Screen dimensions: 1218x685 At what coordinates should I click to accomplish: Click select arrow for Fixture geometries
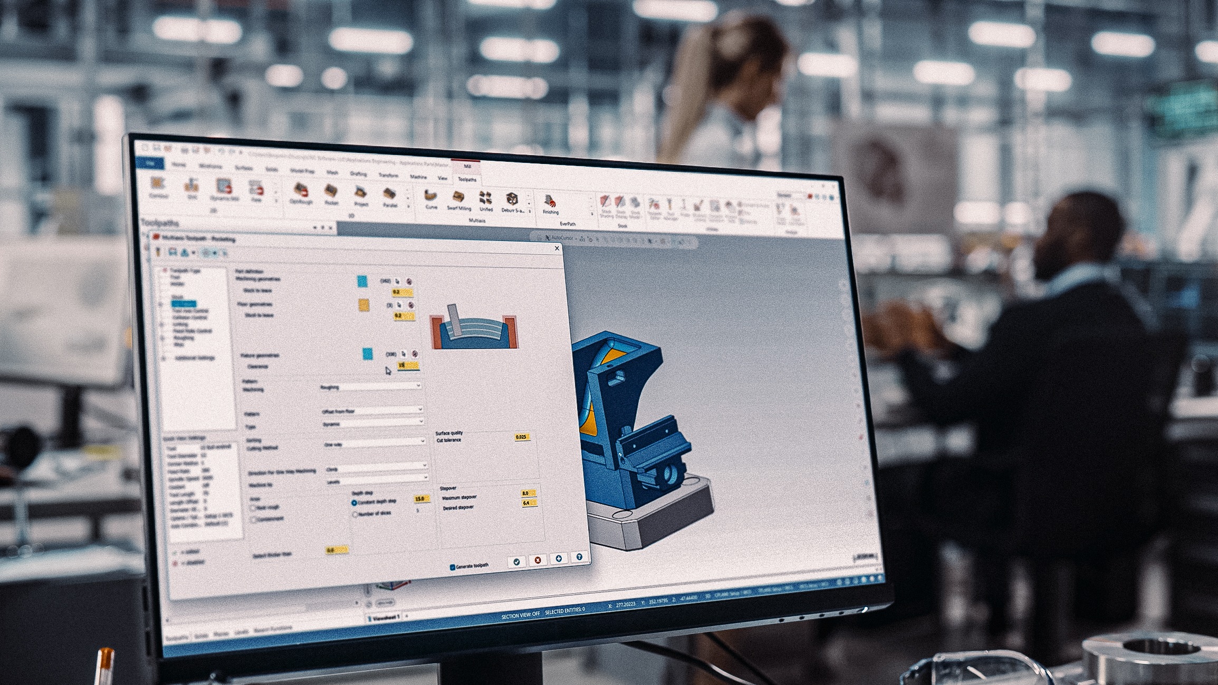pyautogui.click(x=404, y=354)
